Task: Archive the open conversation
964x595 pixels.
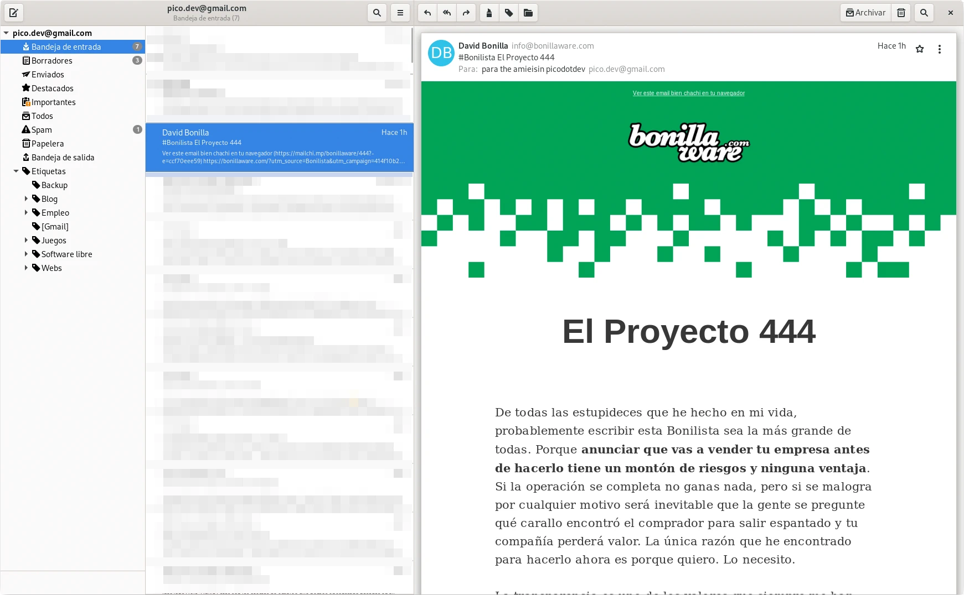Action: tap(865, 13)
